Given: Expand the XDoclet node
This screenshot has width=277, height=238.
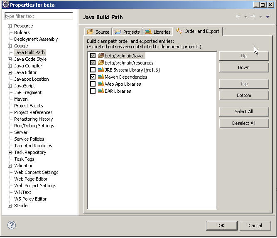Looking at the screenshot, I should (x=10, y=206).
